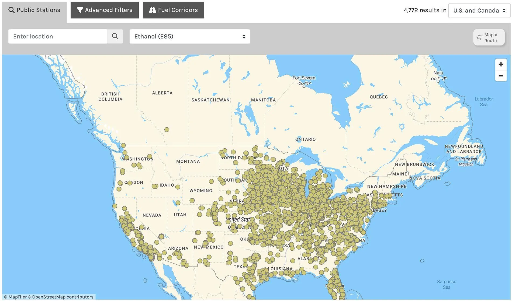
Task: Click the Fort Severn place label
Action: 304,78
